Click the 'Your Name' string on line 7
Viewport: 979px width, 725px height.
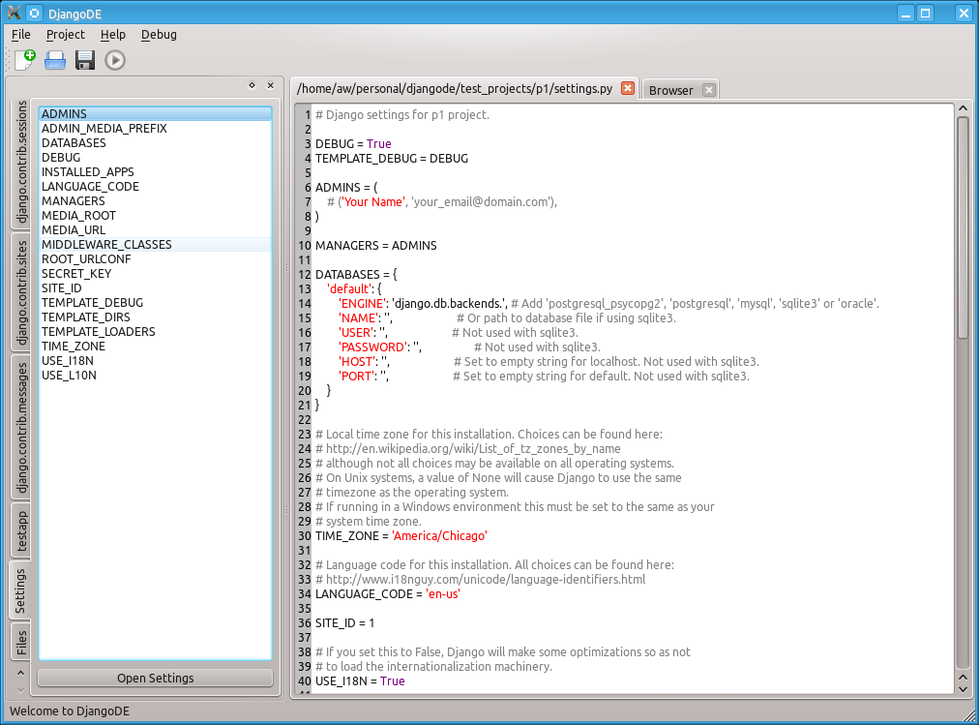[372, 201]
